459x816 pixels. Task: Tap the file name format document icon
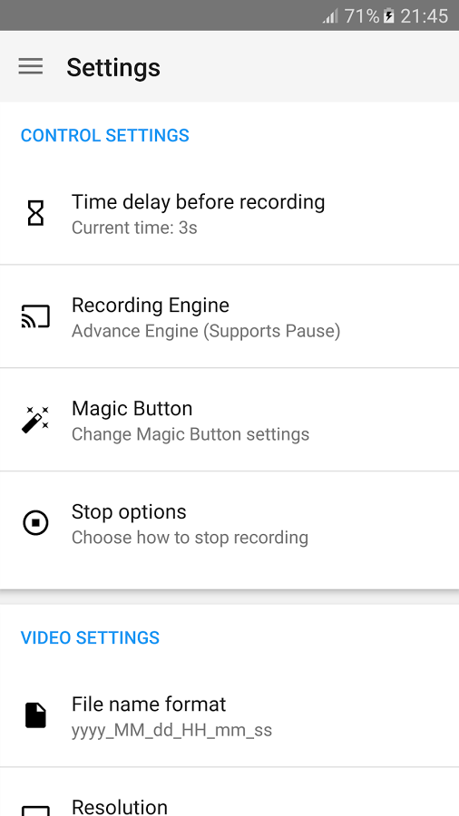[35, 715]
